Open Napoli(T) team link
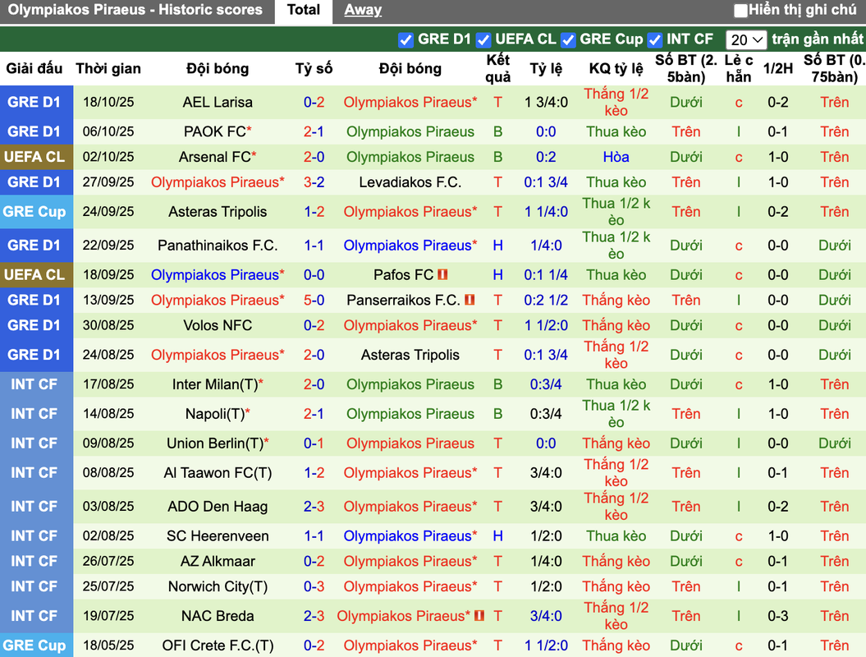The width and height of the screenshot is (866, 657). point(215,414)
